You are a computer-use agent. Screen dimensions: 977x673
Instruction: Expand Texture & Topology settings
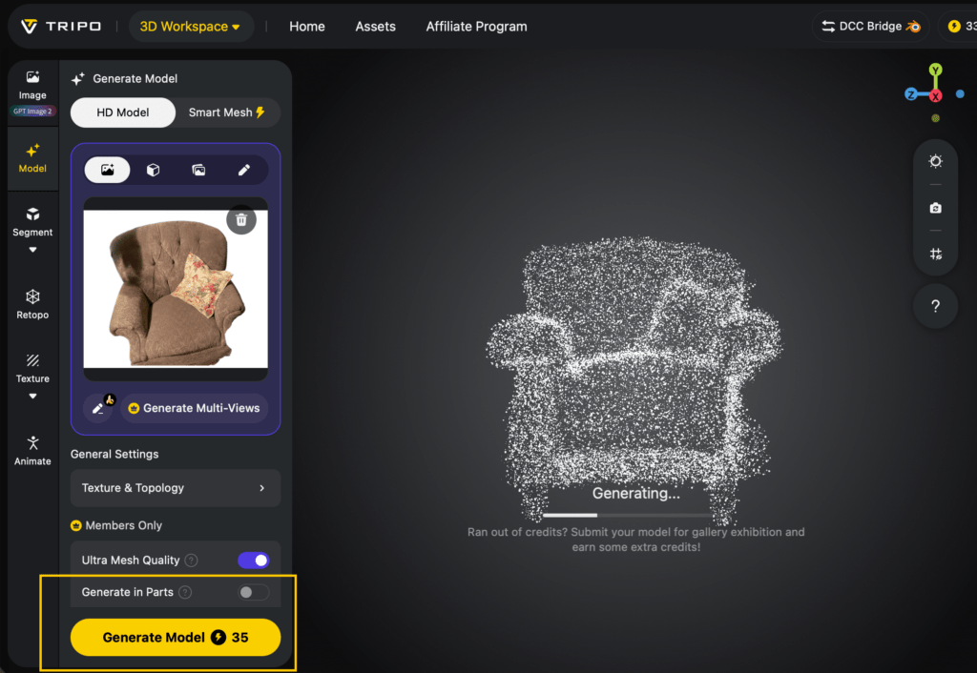pyautogui.click(x=176, y=488)
